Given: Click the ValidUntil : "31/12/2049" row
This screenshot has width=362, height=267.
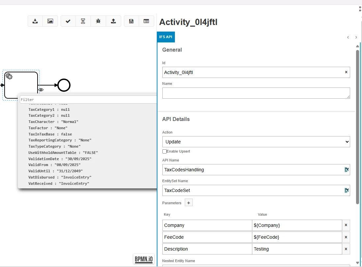Looking at the screenshot, I should (x=55, y=171).
